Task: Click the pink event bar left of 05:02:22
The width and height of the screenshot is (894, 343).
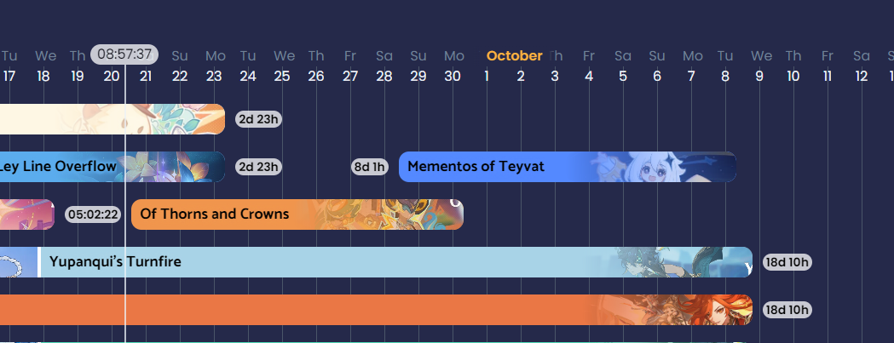Action: [26, 214]
